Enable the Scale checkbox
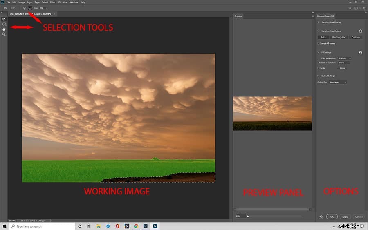Screen dimensions: 368x230 pos(319,68)
